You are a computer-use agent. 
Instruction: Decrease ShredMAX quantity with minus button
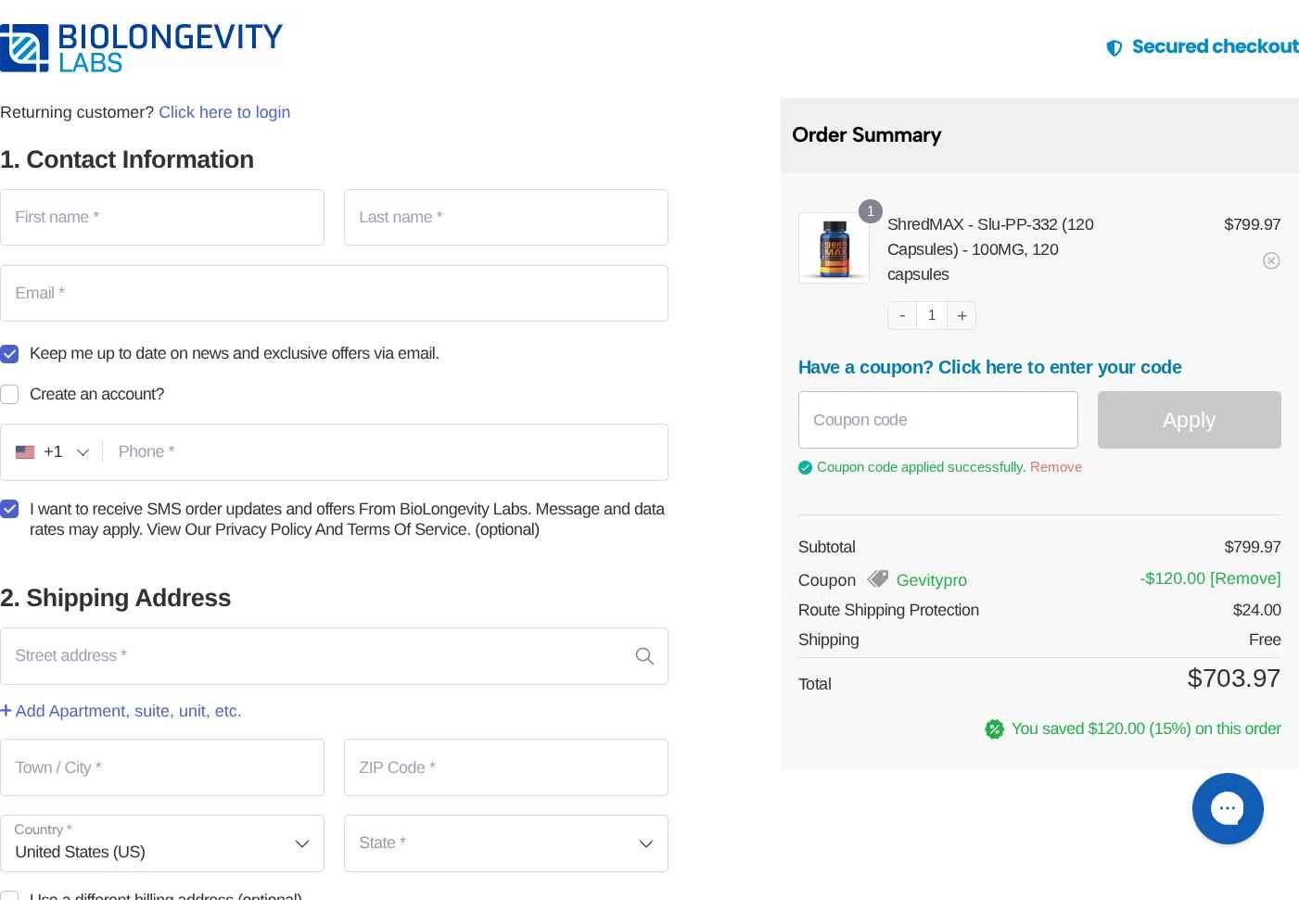tap(902, 315)
